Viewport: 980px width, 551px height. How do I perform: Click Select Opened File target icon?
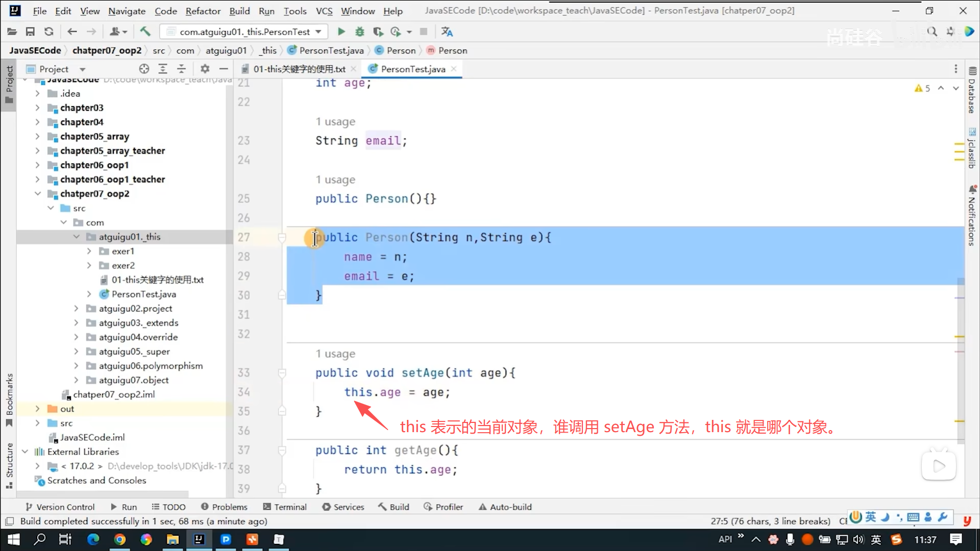pos(144,69)
